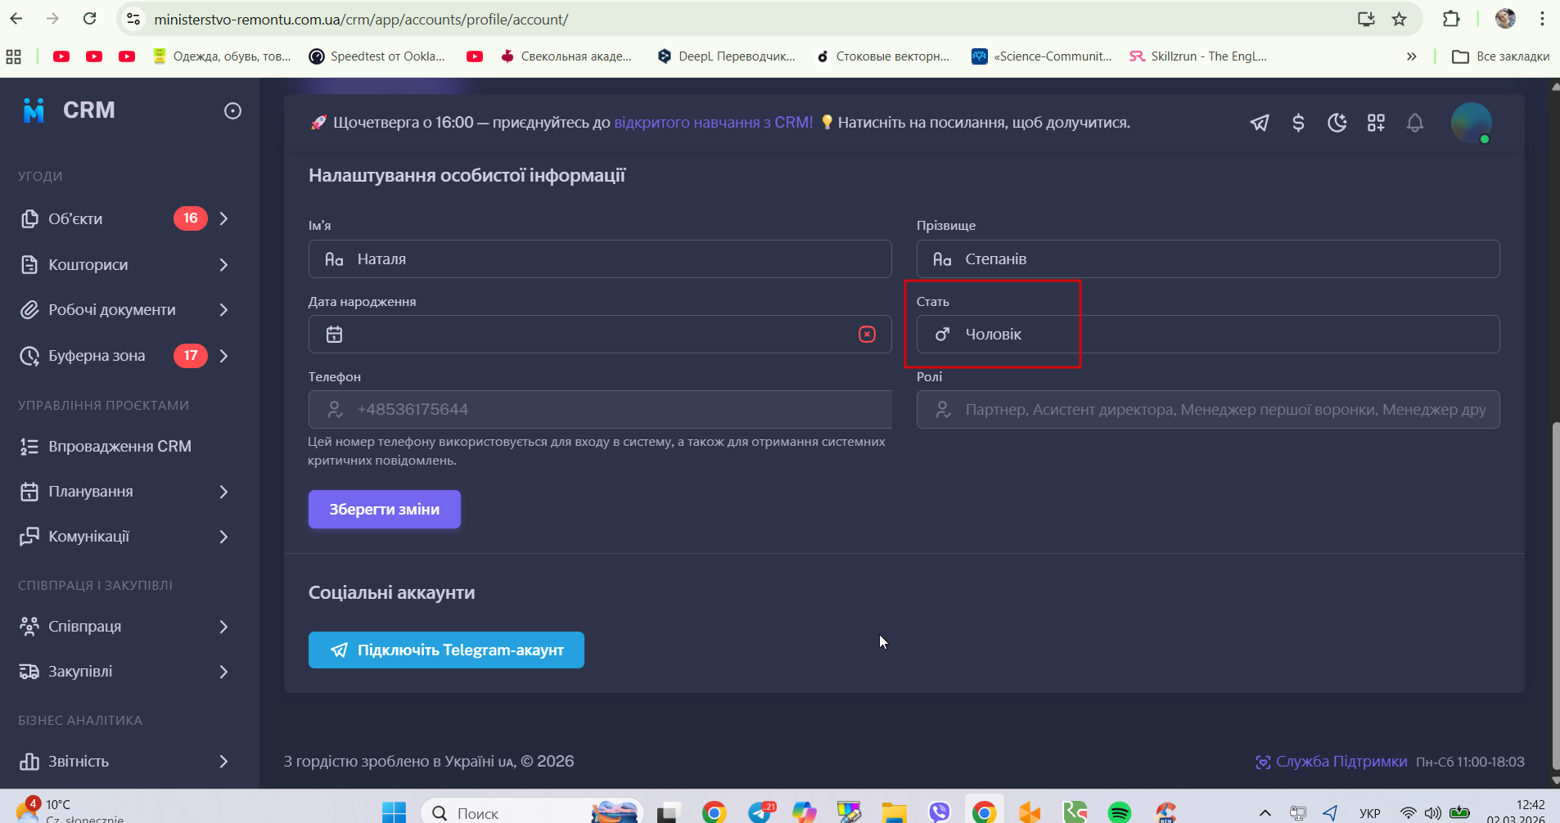Click the Ім'я input field

[x=600, y=259]
